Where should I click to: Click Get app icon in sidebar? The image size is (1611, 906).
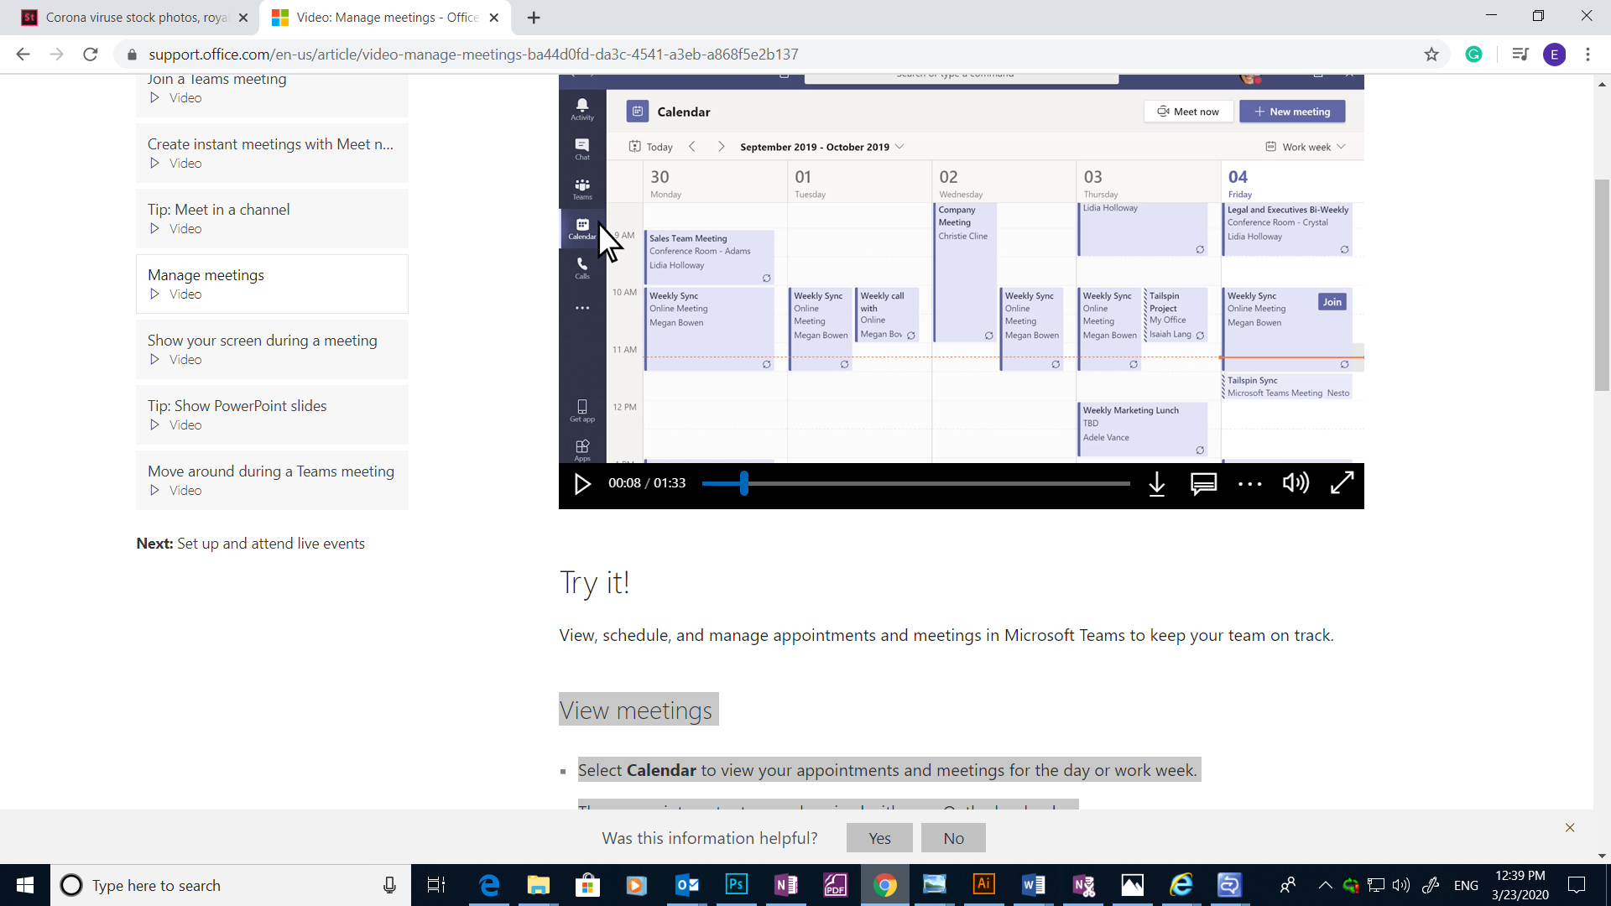[581, 410]
